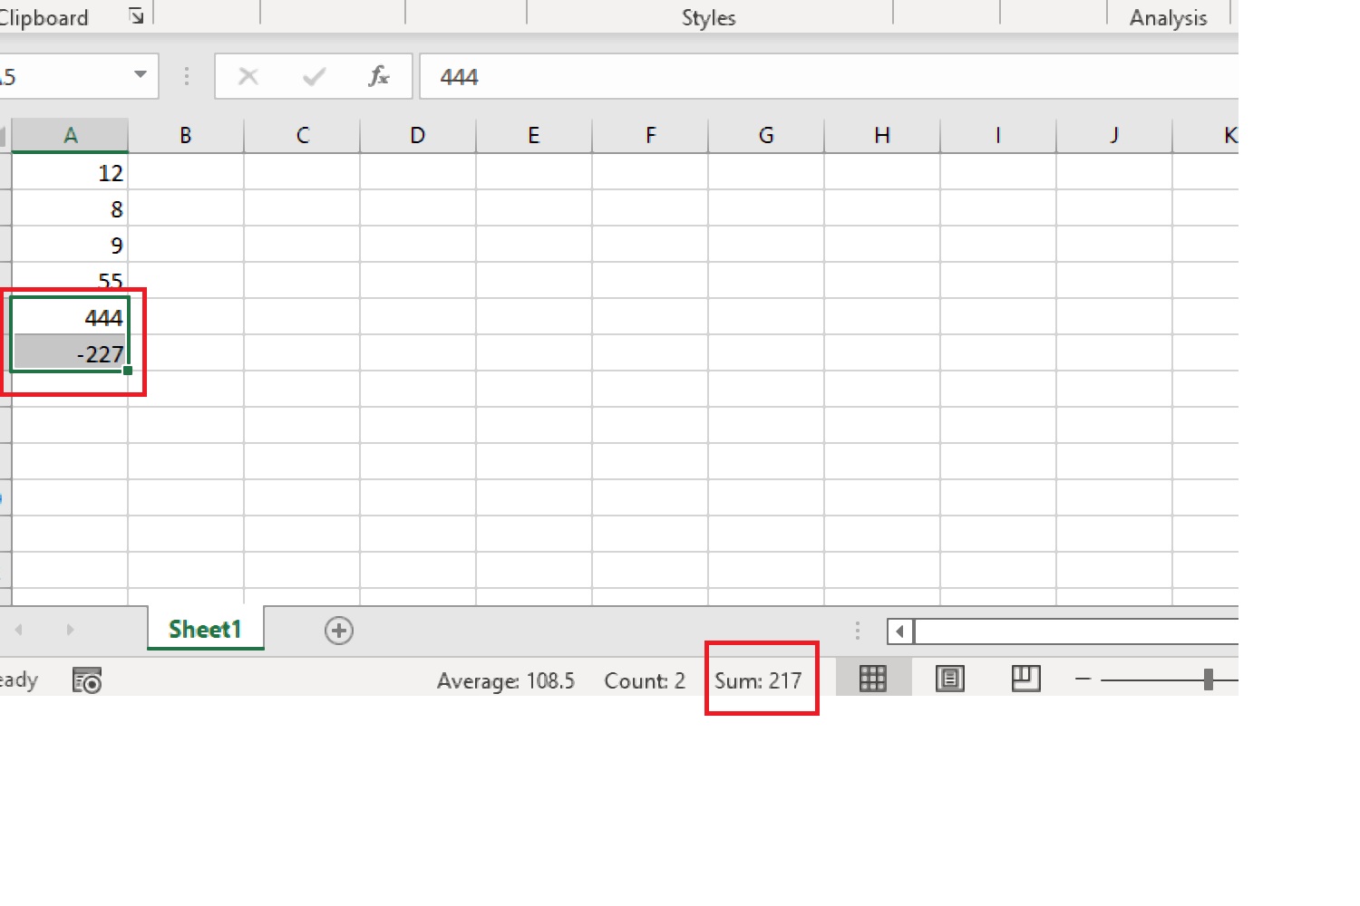1360x906 pixels.
Task: Expand the Name Box dropdown
Action: click(x=141, y=75)
